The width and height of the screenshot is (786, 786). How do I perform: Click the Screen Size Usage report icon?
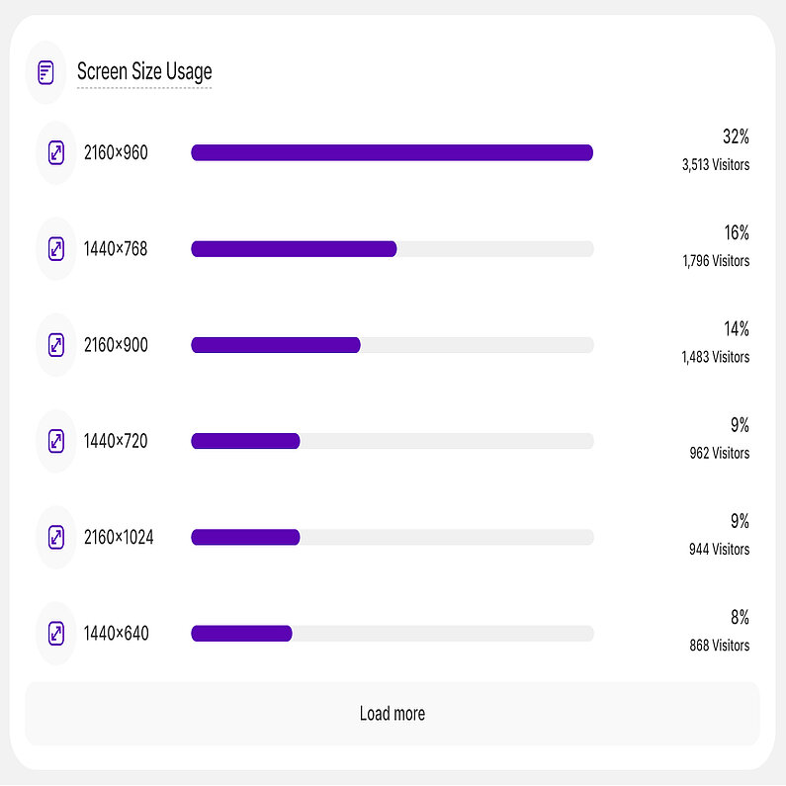click(45, 72)
